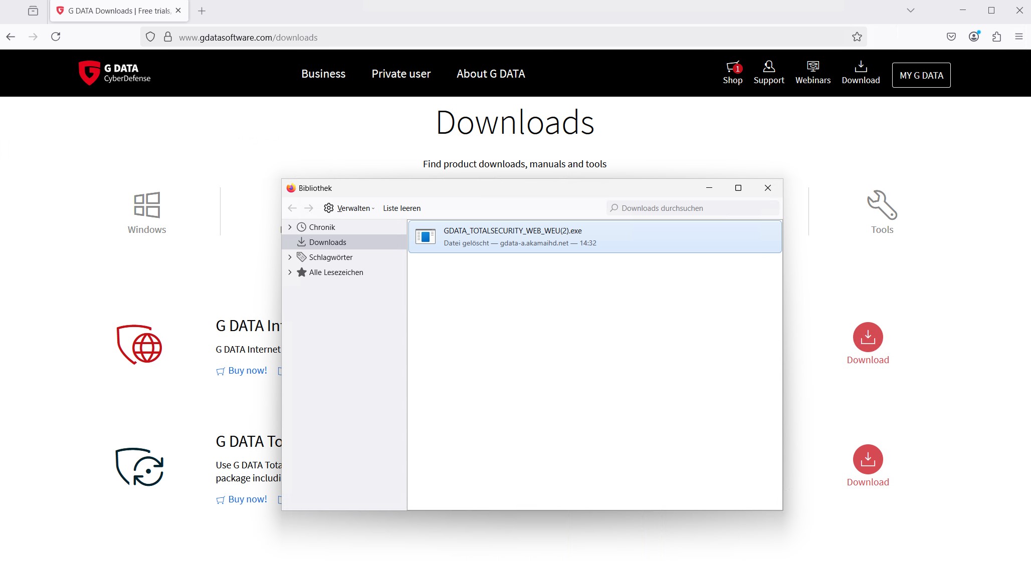Image resolution: width=1031 pixels, height=561 pixels.
Task: Click Buy now for G DATA Total Security
Action: 242,499
